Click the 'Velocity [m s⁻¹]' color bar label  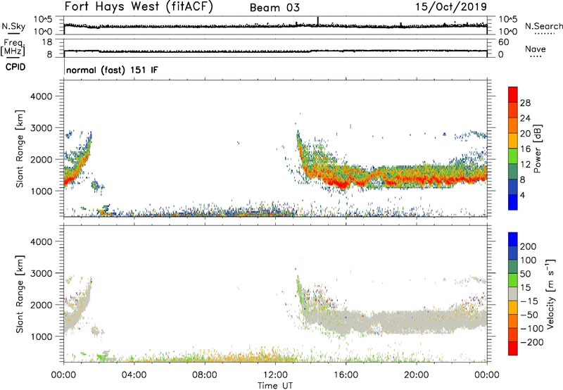click(550, 294)
